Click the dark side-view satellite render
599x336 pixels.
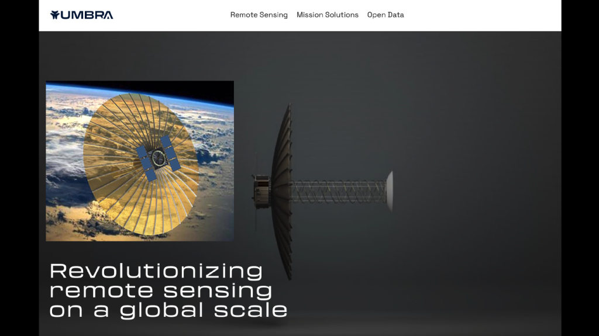tap(322, 191)
